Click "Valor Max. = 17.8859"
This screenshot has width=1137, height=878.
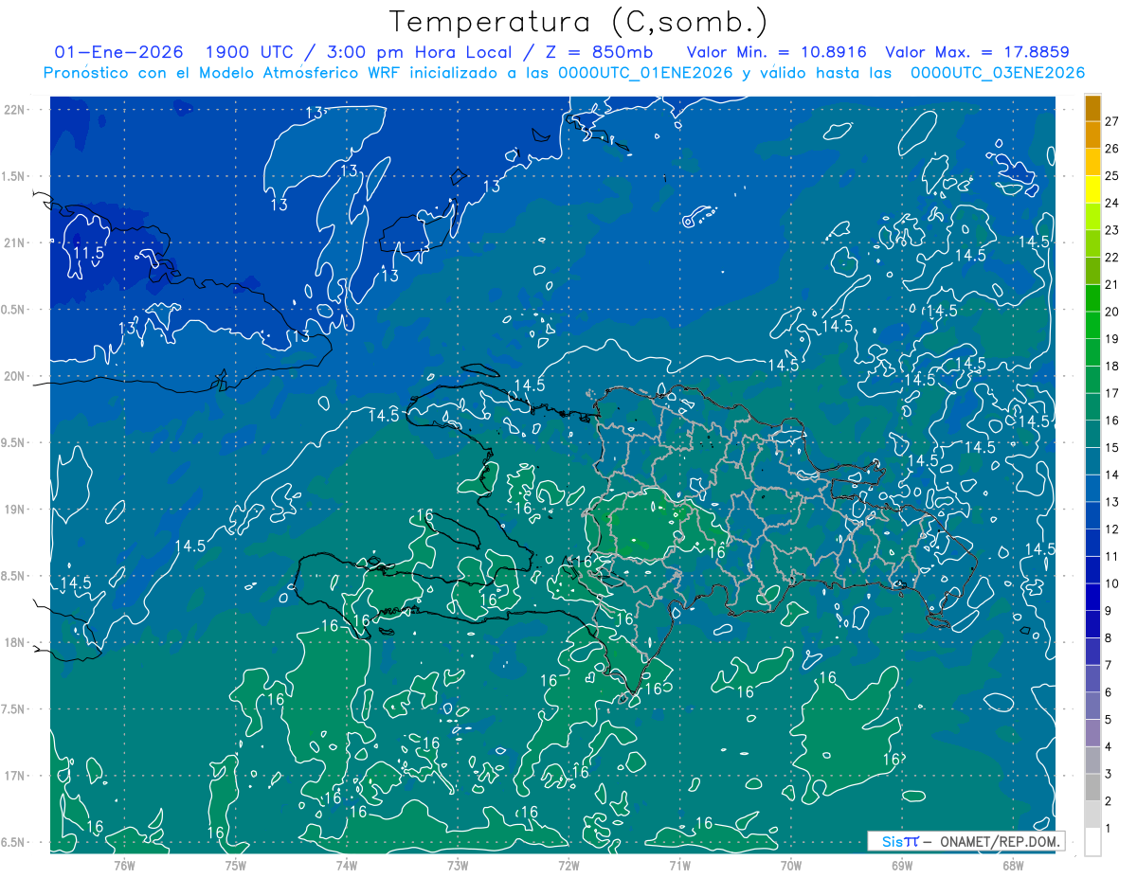click(977, 52)
